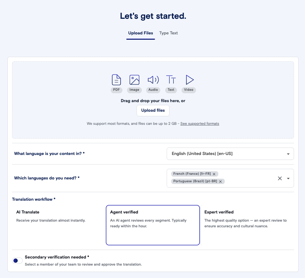This screenshot has height=278, width=305.
Task: Switch to the Type Text tab
Action: click(168, 33)
